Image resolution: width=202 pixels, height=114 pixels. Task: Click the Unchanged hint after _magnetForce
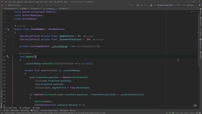88,36
